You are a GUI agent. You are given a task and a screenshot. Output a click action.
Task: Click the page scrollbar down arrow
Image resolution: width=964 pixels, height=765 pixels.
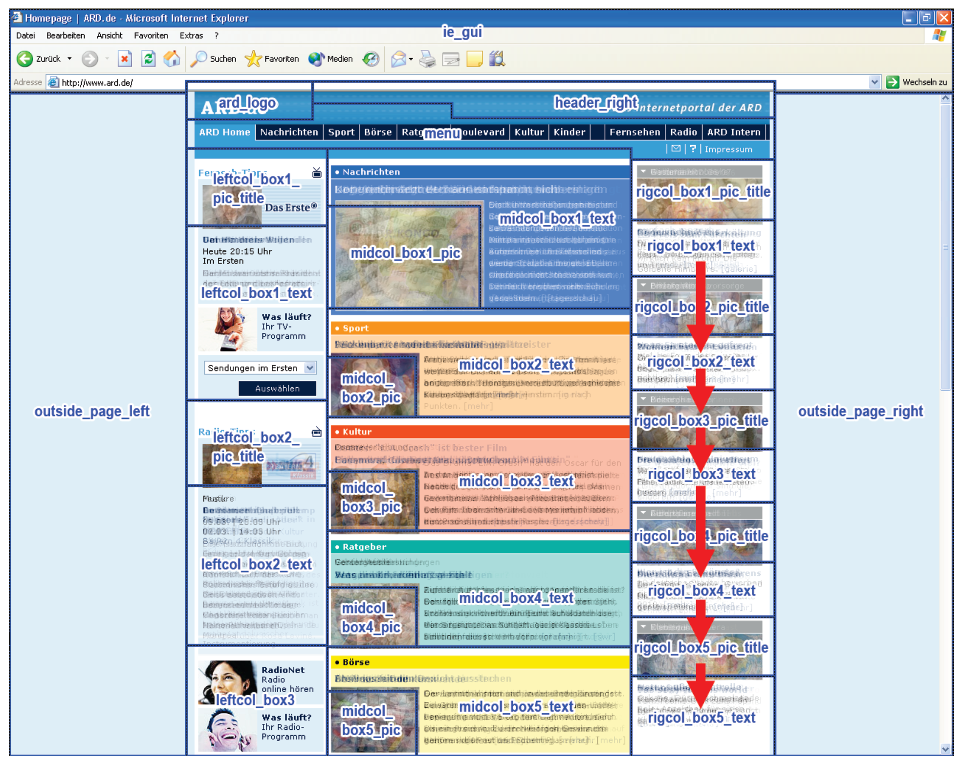(945, 749)
